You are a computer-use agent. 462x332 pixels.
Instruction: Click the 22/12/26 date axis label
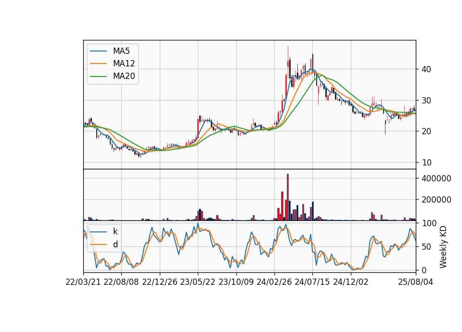click(160, 282)
